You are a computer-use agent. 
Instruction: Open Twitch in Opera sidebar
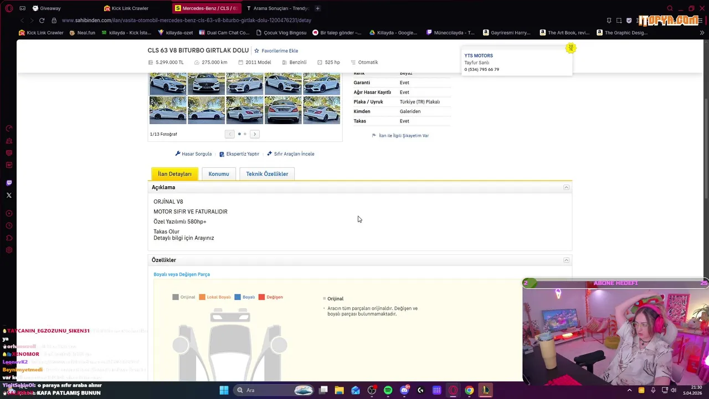9,183
